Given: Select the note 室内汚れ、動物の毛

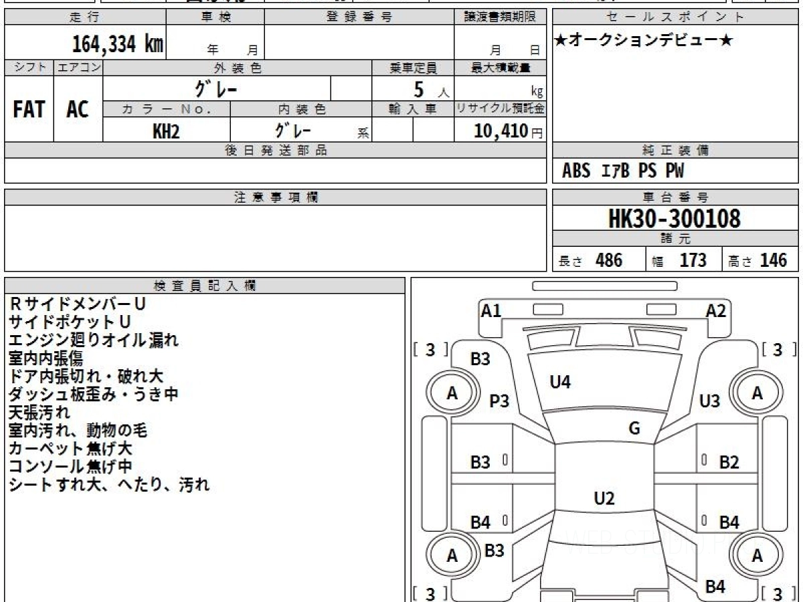Looking at the screenshot, I should (78, 430).
